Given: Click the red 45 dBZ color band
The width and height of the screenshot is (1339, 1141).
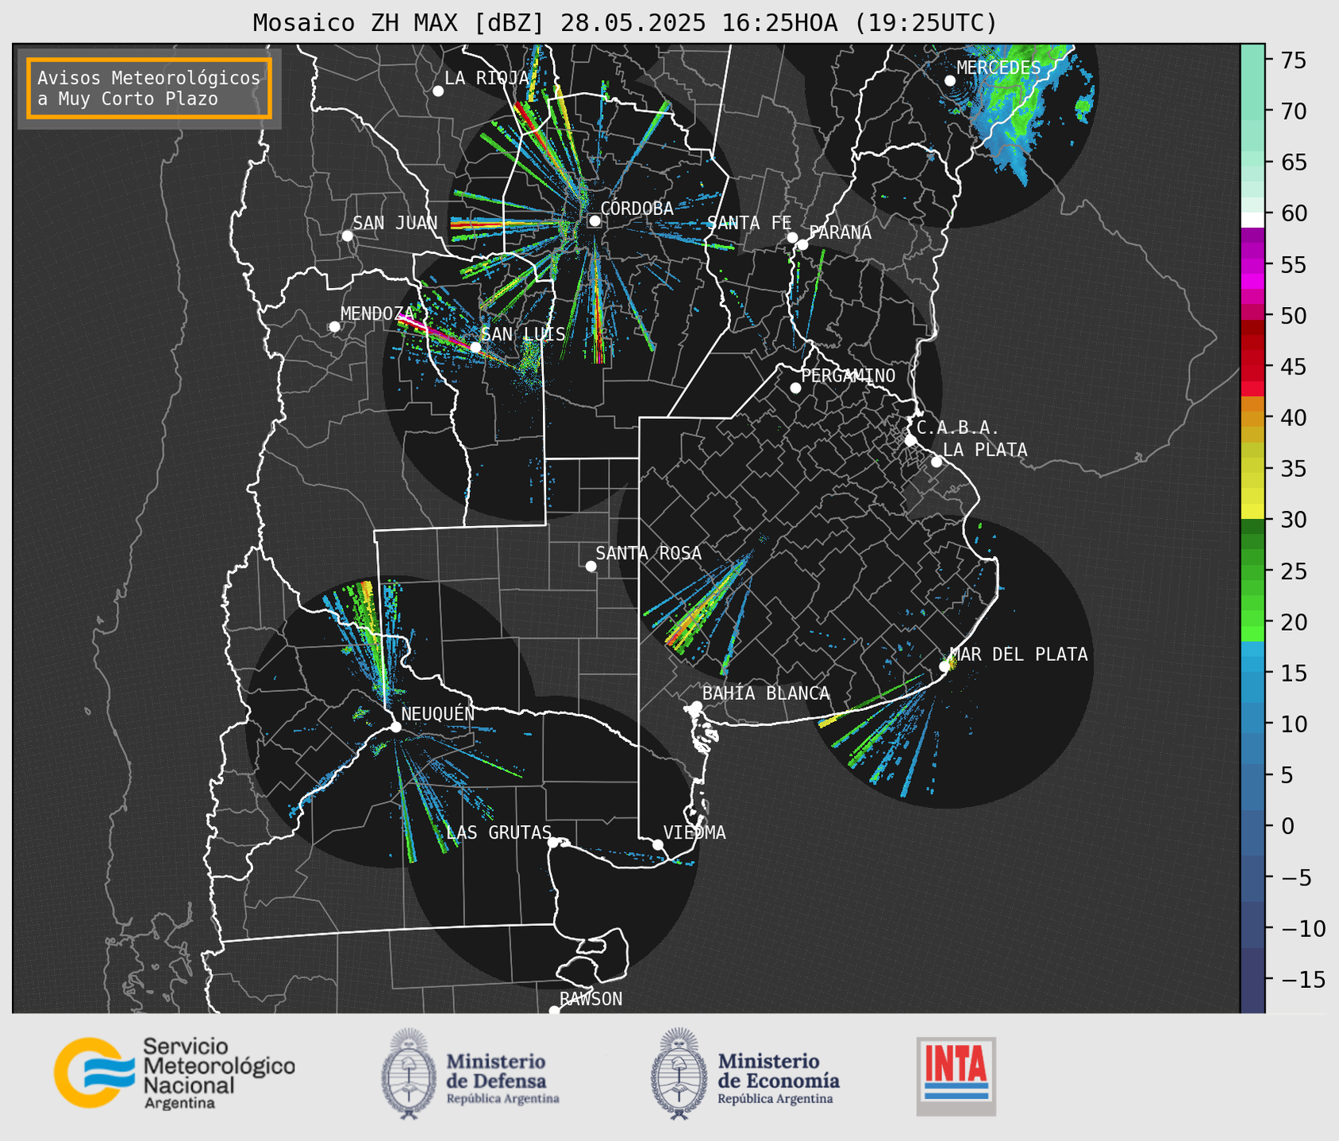Looking at the screenshot, I should click(1252, 367).
